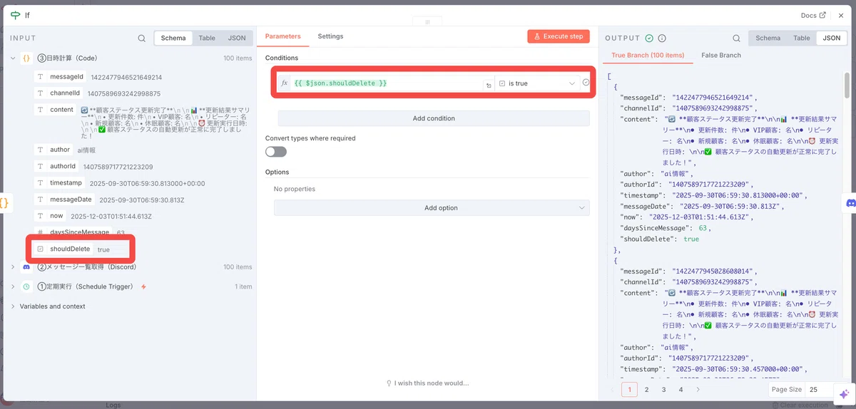Click 'I wish this node would...' link

click(427, 383)
